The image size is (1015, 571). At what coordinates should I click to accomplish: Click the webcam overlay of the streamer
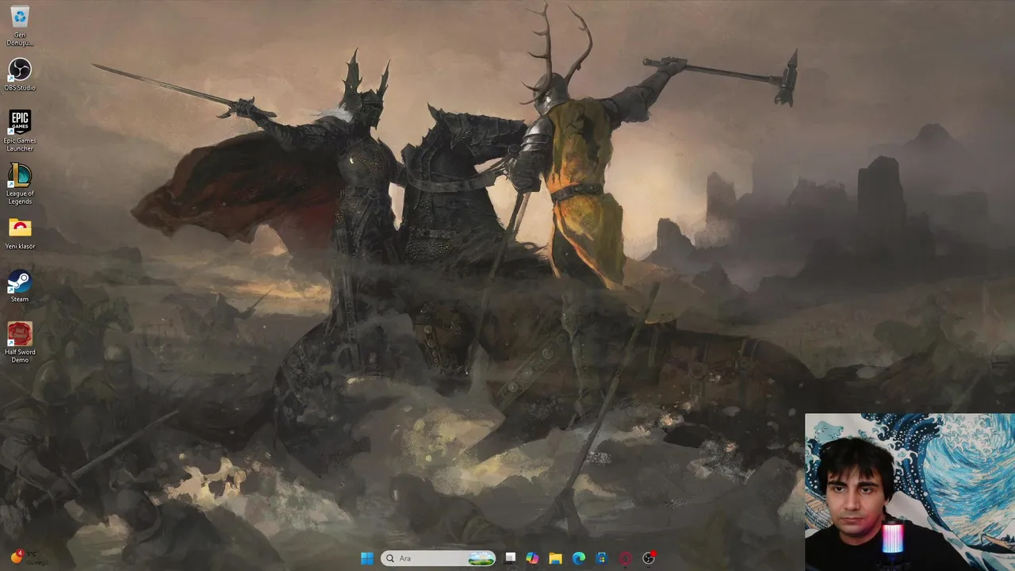pyautogui.click(x=910, y=492)
